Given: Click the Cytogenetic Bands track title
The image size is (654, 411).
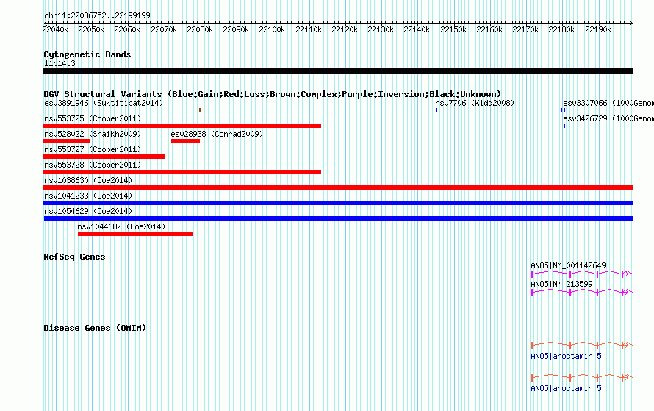Looking at the screenshot, I should click(x=87, y=54).
